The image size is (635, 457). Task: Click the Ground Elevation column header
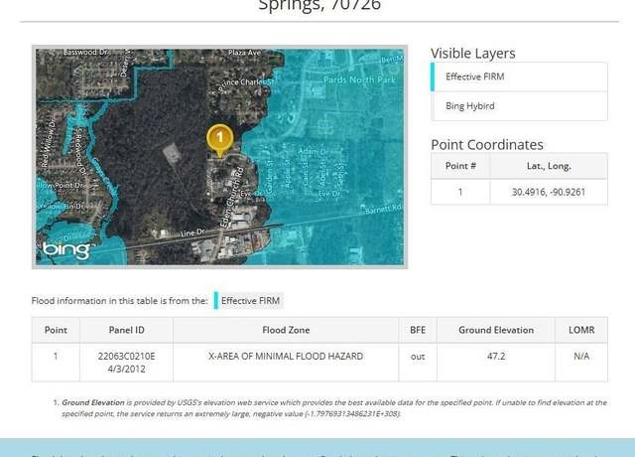pos(496,330)
